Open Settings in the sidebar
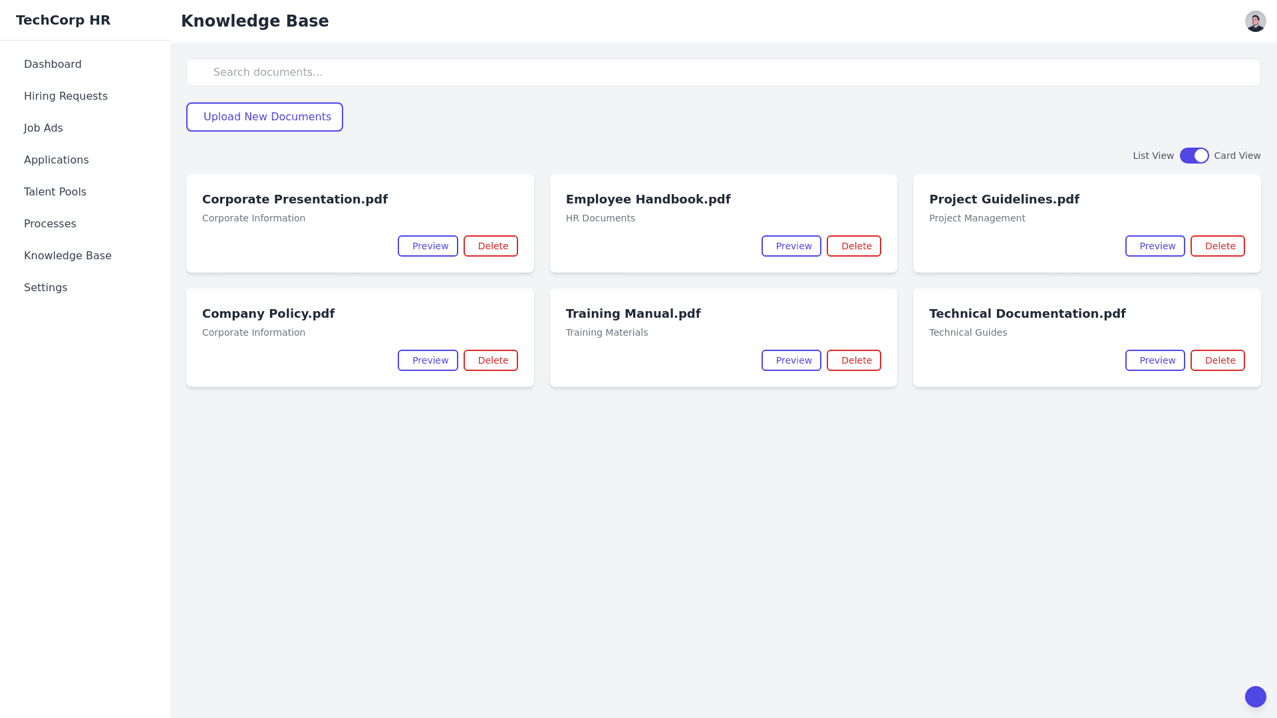 (x=45, y=288)
